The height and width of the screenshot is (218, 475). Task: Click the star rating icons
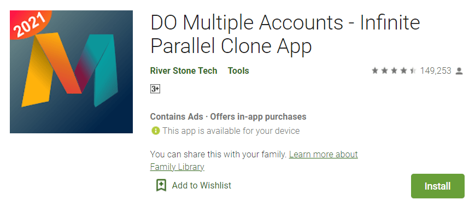[394, 71]
